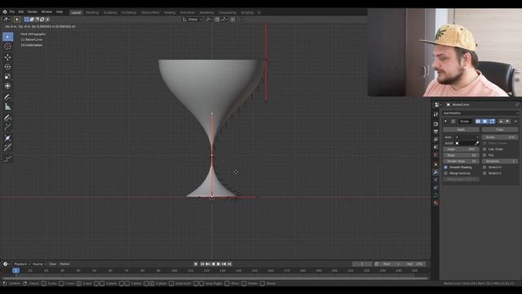Open the 3D viewport editor type dropdown
The width and height of the screenshot is (522, 294).
7,20
